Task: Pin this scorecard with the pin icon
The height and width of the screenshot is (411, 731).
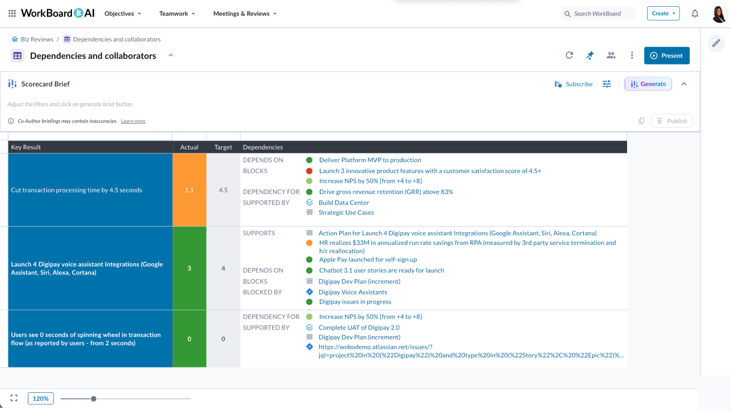Action: click(x=590, y=55)
